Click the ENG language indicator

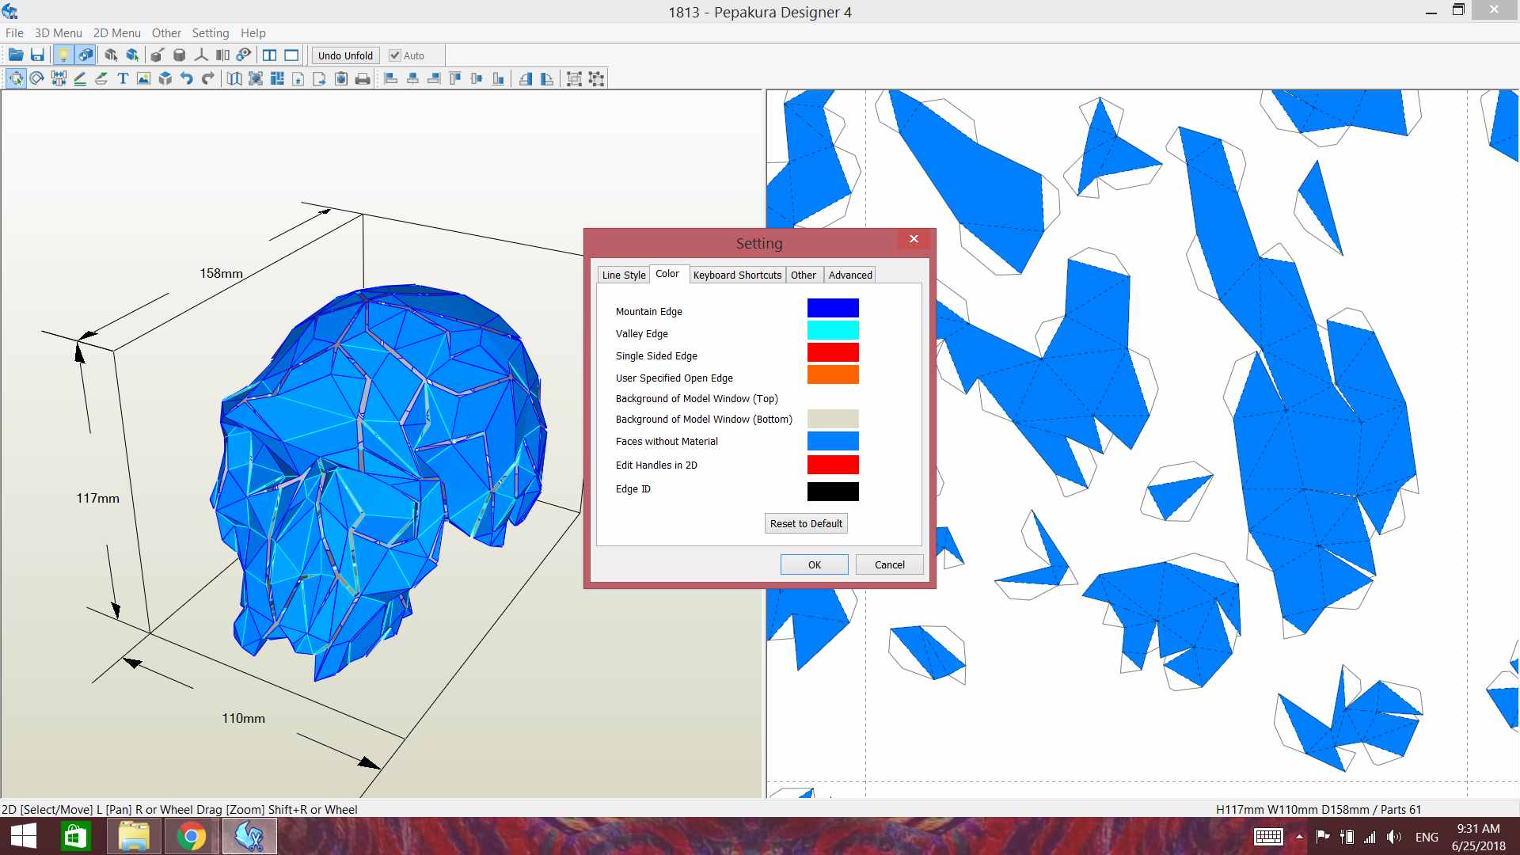pyautogui.click(x=1427, y=837)
